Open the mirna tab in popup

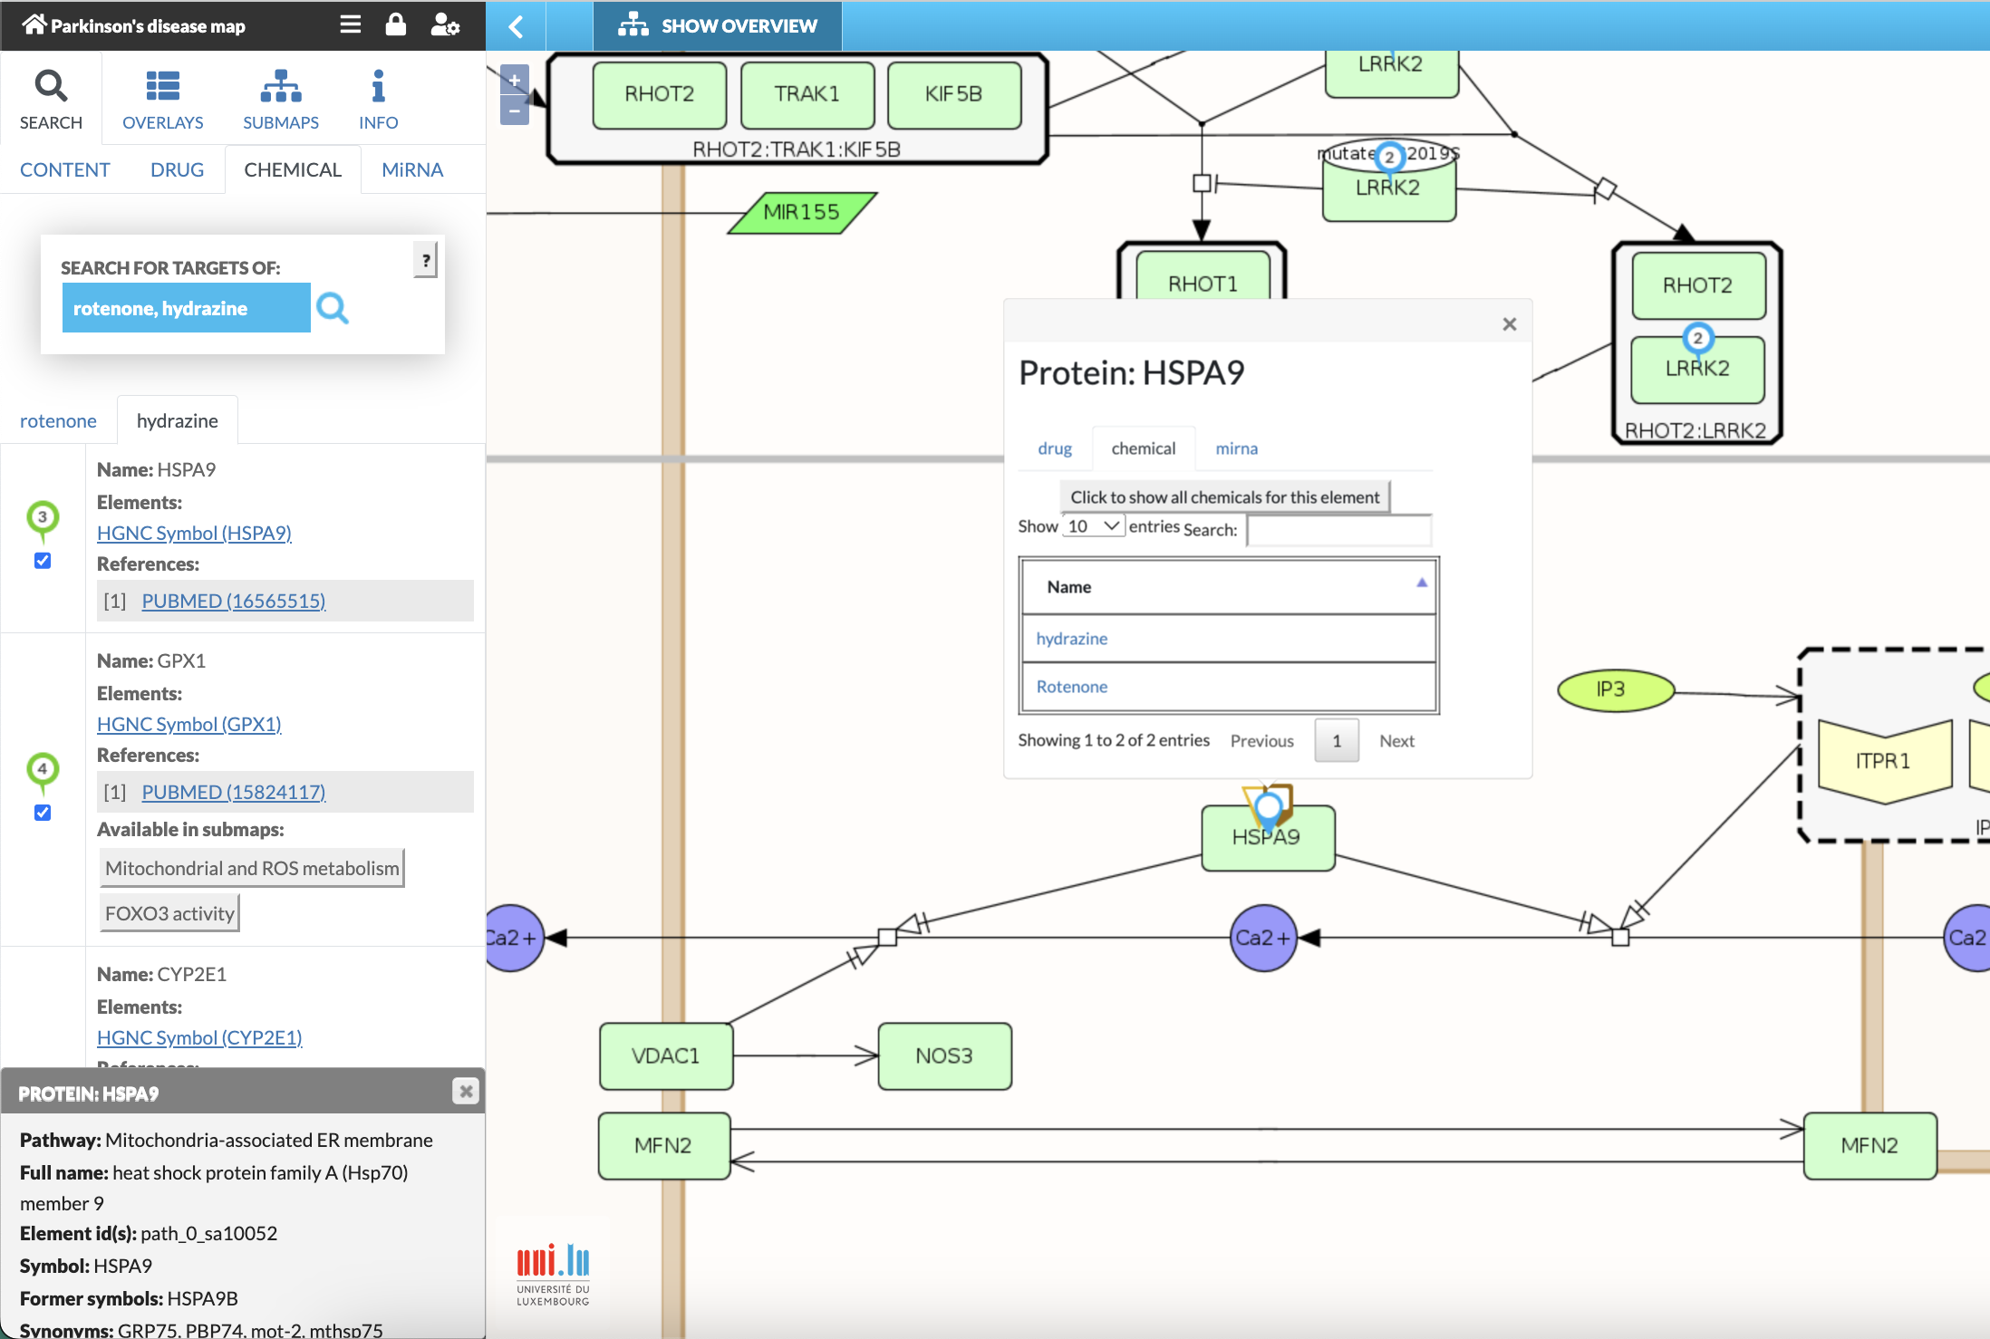pos(1237,448)
